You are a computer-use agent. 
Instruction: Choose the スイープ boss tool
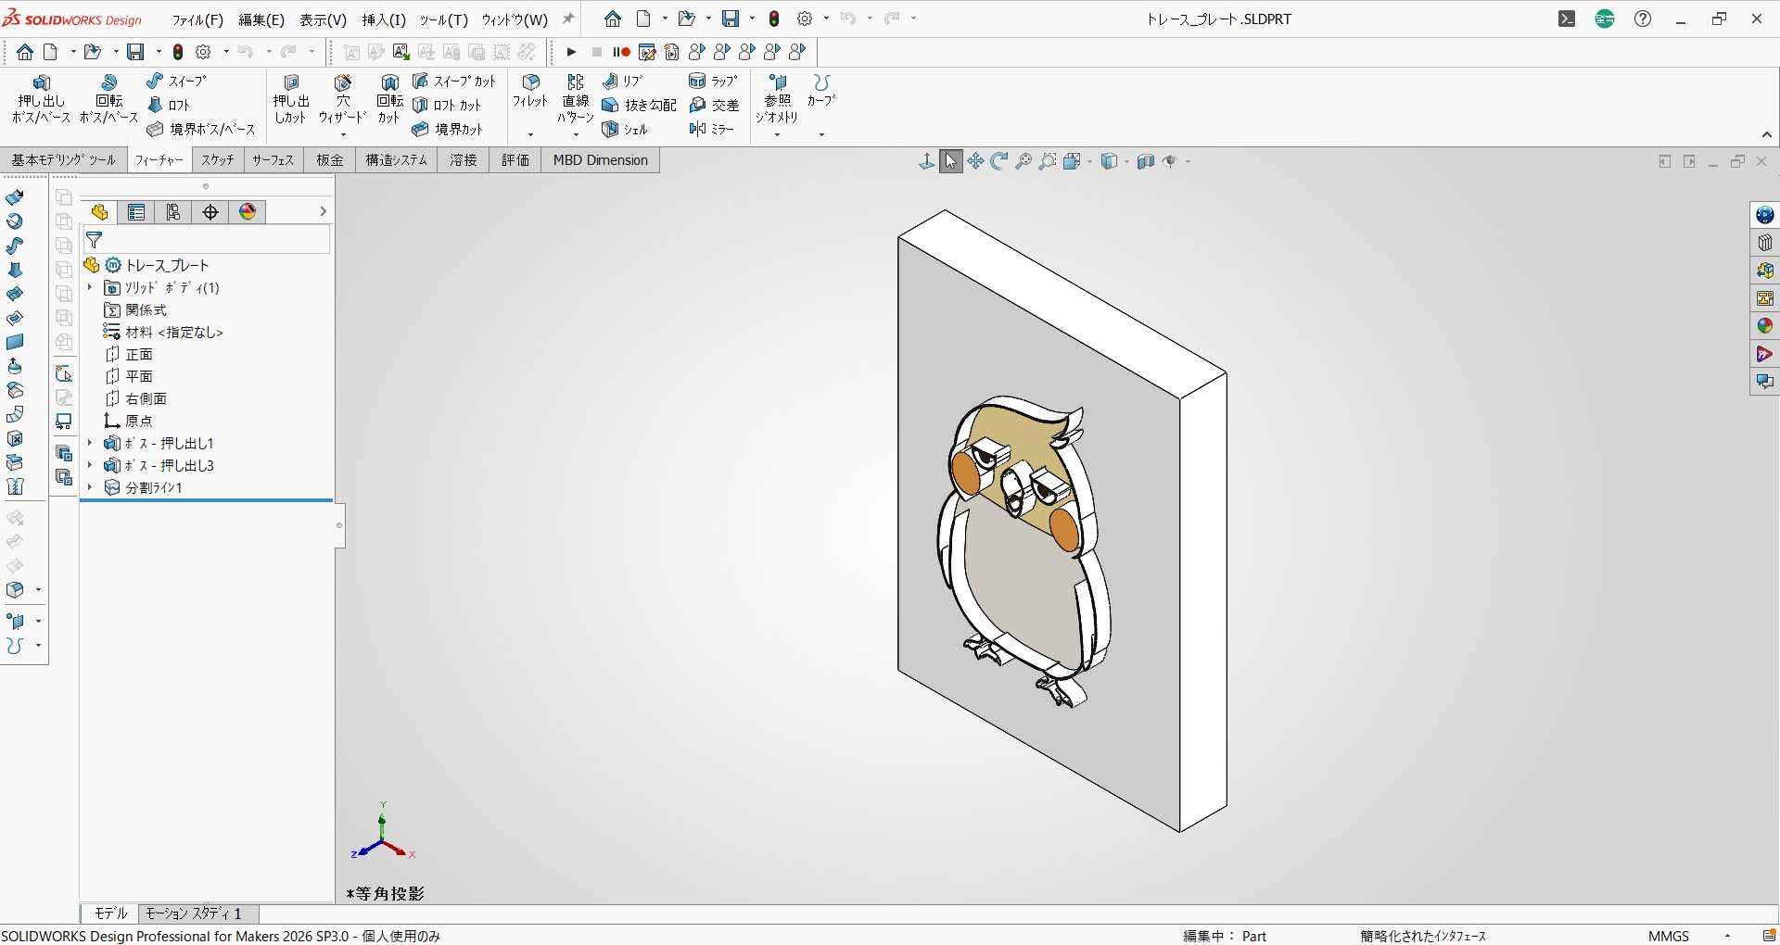click(176, 82)
